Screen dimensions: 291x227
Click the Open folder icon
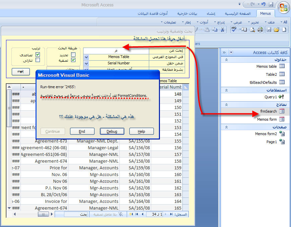277,30
